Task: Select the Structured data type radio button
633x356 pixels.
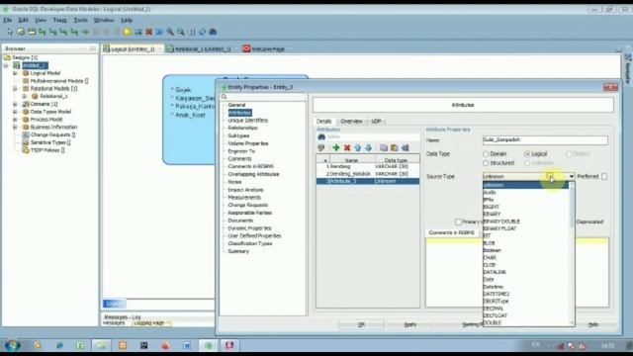Action: tap(486, 163)
